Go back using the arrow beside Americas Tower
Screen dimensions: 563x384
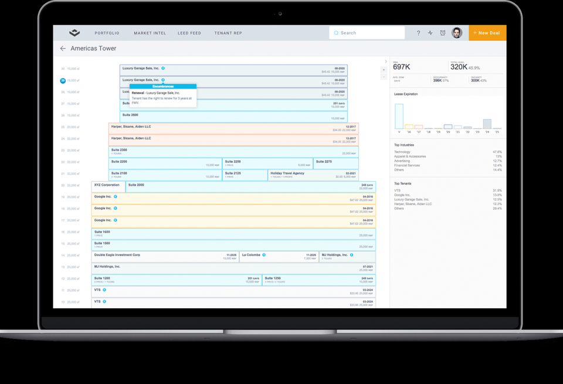(63, 49)
